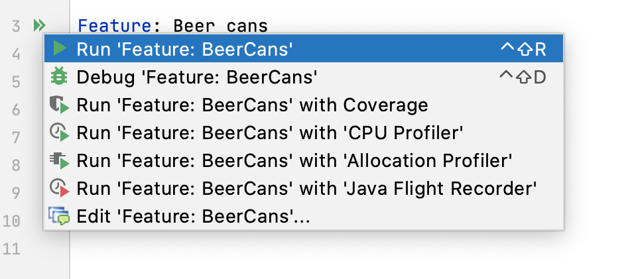Choose Debug 'Feature: BeerCans' option
The width and height of the screenshot is (636, 279).
click(303, 77)
